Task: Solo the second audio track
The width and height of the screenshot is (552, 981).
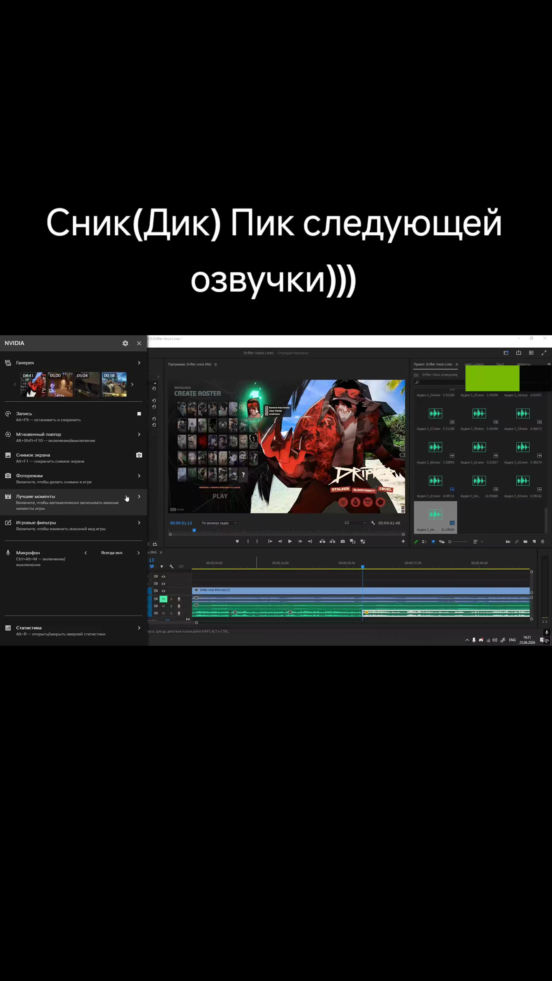Action: coord(171,606)
